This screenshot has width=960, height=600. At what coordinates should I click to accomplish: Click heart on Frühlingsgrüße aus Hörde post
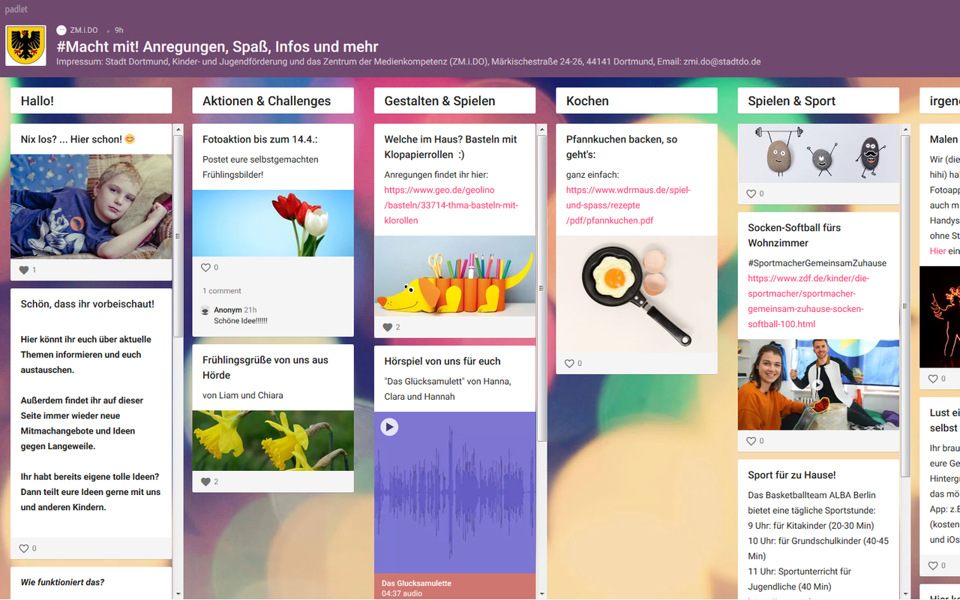click(206, 481)
